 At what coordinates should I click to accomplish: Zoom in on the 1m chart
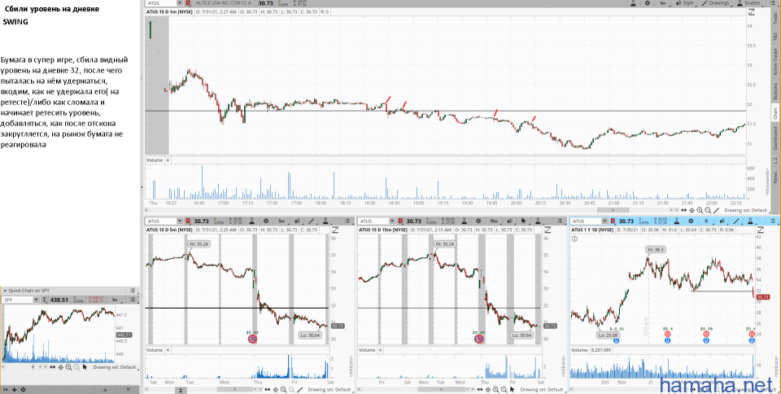(x=700, y=210)
